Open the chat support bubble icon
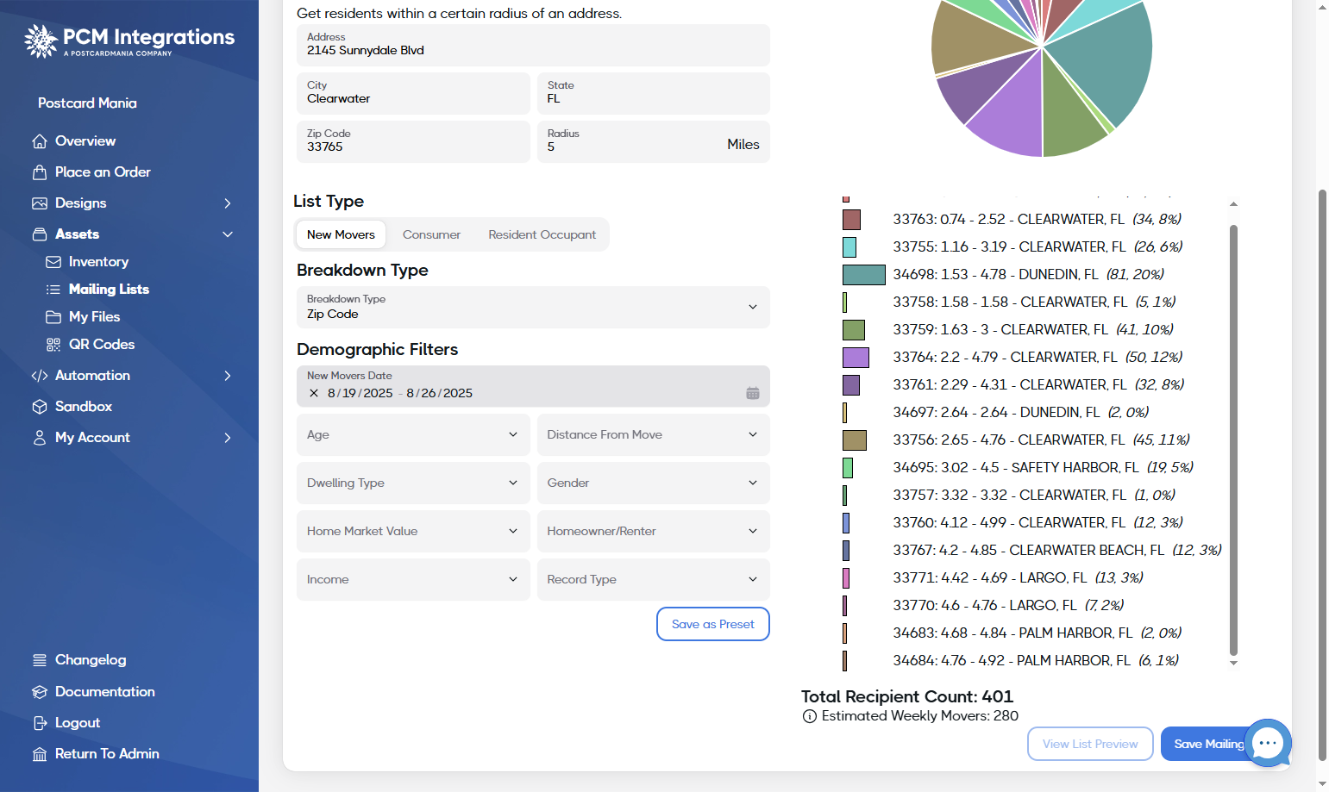The height and width of the screenshot is (792, 1329). [x=1268, y=742]
